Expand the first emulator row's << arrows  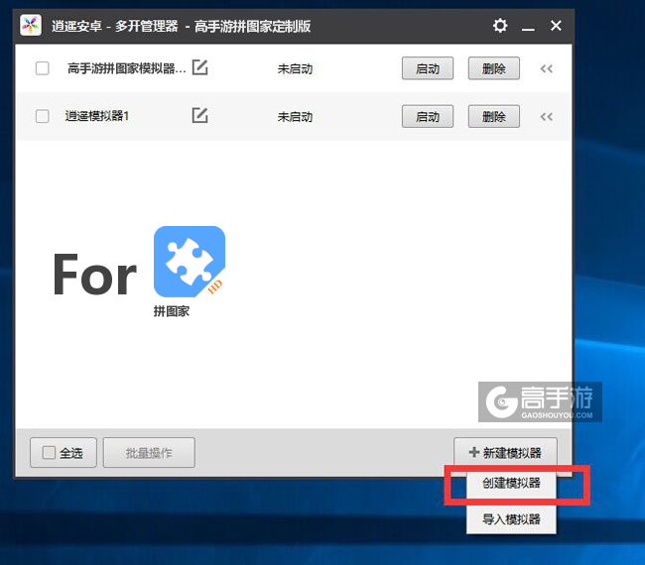pyautogui.click(x=546, y=68)
